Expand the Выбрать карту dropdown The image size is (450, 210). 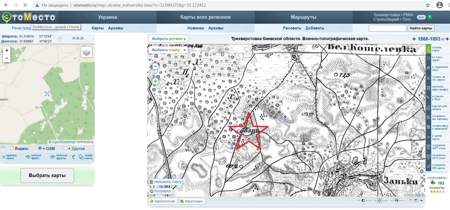tap(169, 50)
